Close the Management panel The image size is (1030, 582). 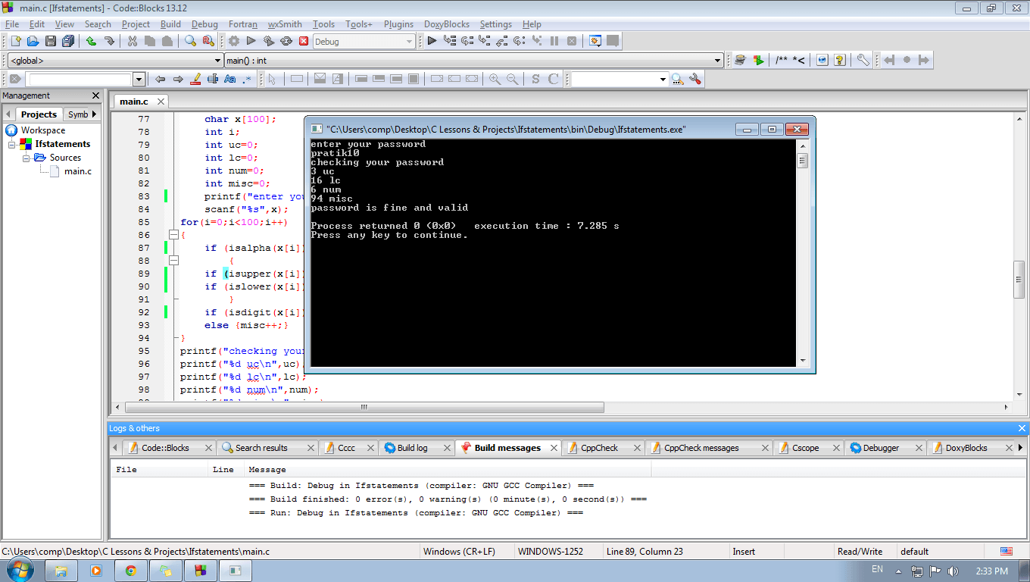click(x=95, y=95)
